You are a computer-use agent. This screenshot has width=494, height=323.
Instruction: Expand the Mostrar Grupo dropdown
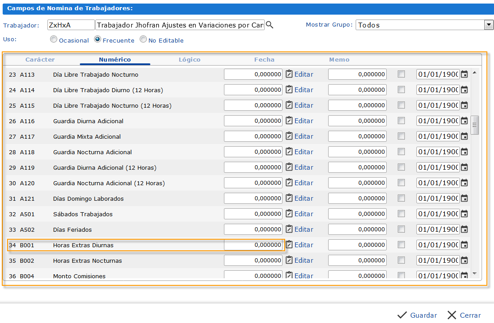[489, 25]
